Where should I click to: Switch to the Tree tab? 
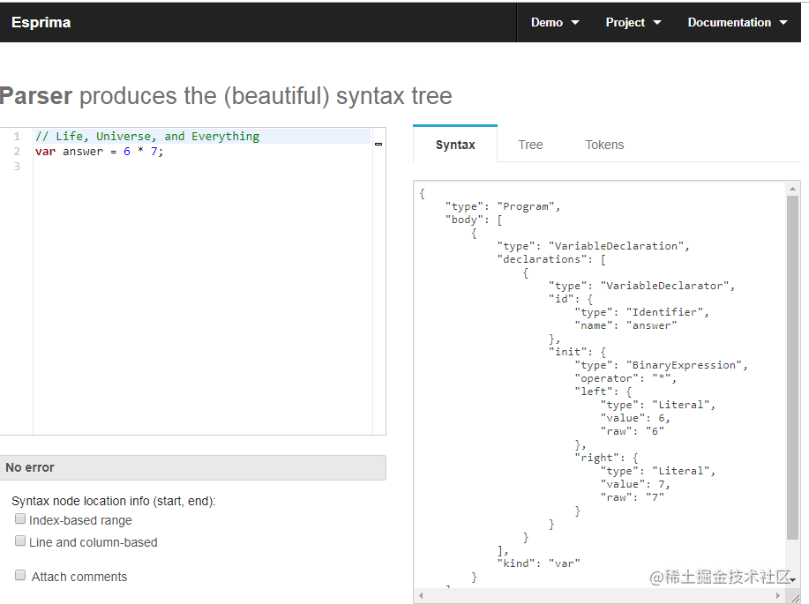[530, 145]
